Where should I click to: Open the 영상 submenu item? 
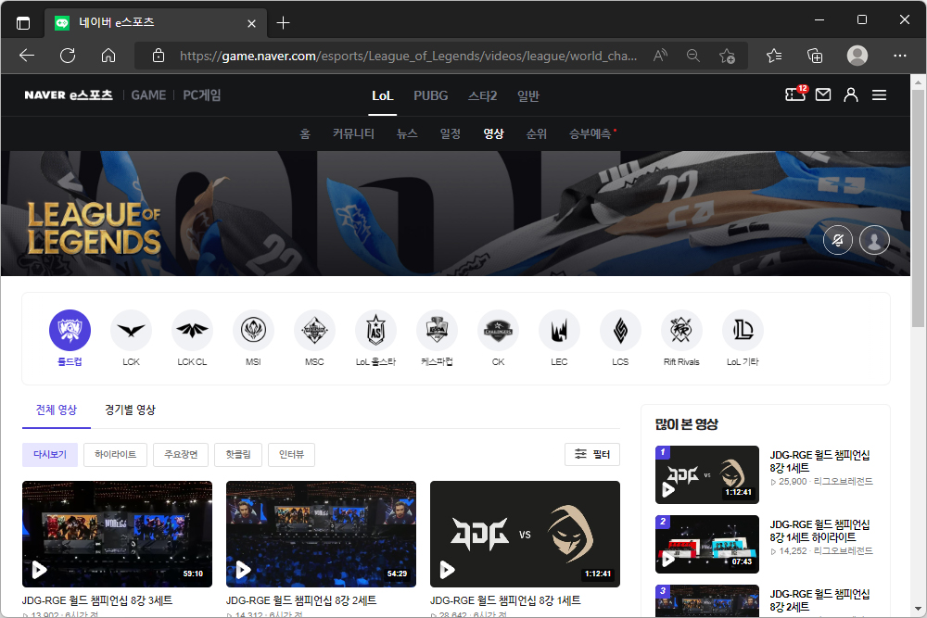click(494, 133)
